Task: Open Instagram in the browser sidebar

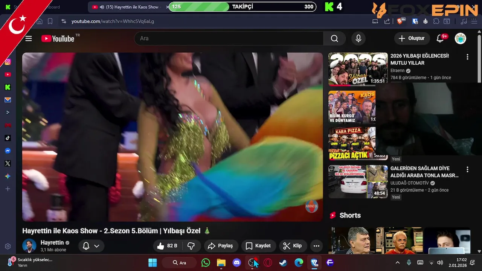Action: 8,62
